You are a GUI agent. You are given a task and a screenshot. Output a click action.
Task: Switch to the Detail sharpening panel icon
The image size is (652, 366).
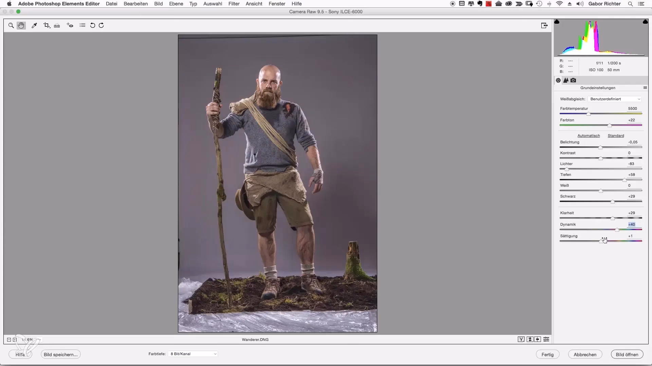pyautogui.click(x=566, y=80)
